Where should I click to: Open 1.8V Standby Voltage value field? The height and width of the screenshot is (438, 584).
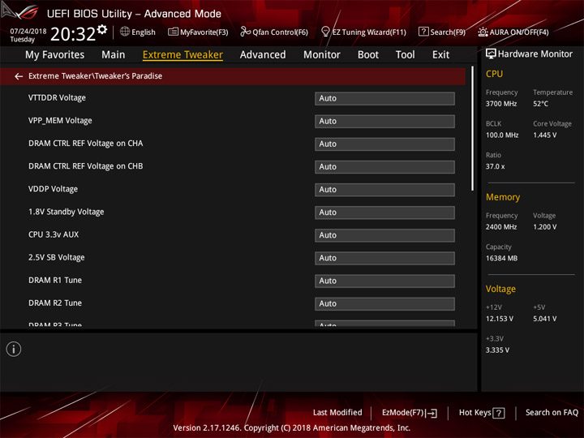[384, 213]
